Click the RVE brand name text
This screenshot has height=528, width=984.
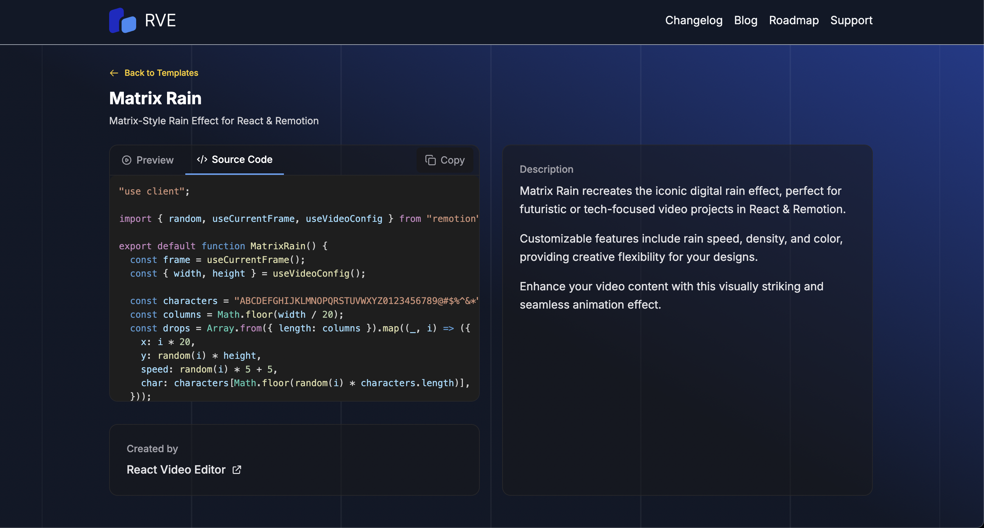tap(160, 20)
